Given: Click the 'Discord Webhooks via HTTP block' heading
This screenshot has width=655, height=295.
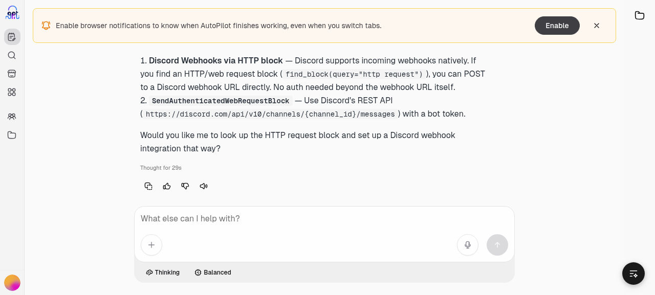Looking at the screenshot, I should click(x=215, y=61).
